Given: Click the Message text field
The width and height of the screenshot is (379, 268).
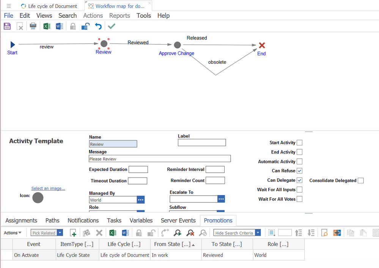Looking at the screenshot, I should tap(160, 159).
